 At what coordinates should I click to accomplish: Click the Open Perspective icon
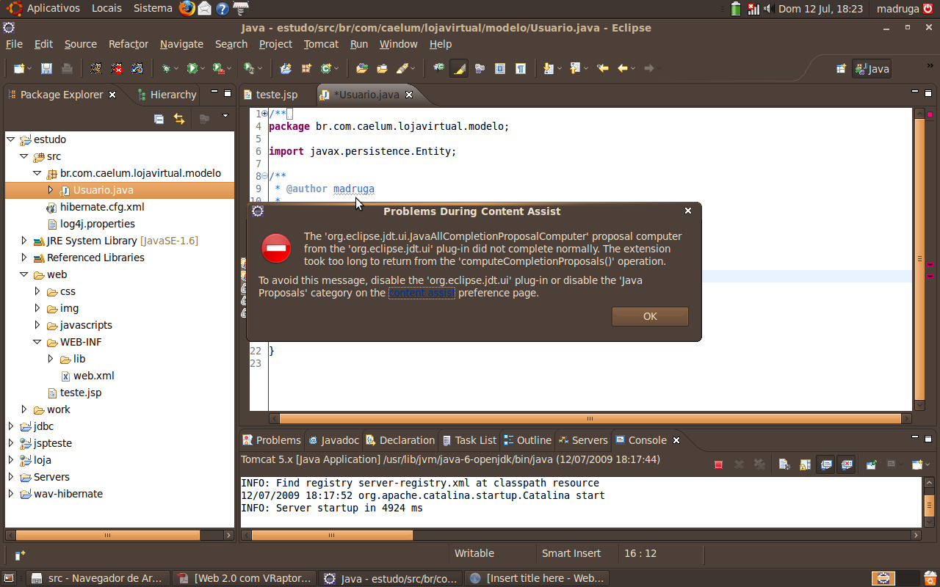[x=841, y=69]
